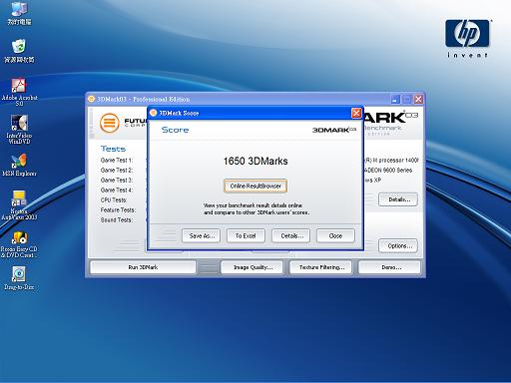Viewport: 511px width, 383px height.
Task: Click the 1650 3DMarks score text
Action: point(255,161)
